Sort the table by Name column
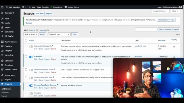 point(31,41)
